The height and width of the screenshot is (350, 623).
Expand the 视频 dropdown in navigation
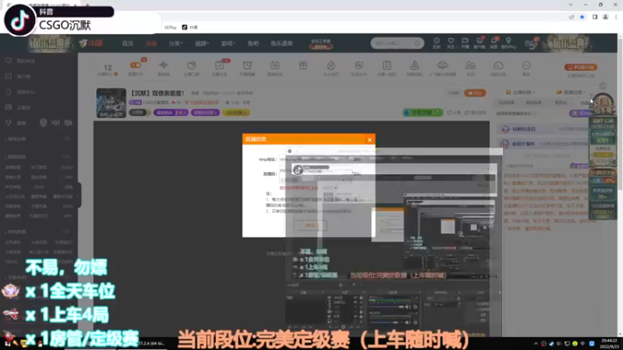tap(202, 44)
